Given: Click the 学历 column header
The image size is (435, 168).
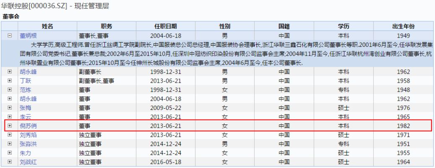Looking at the screenshot, I should (344, 26).
